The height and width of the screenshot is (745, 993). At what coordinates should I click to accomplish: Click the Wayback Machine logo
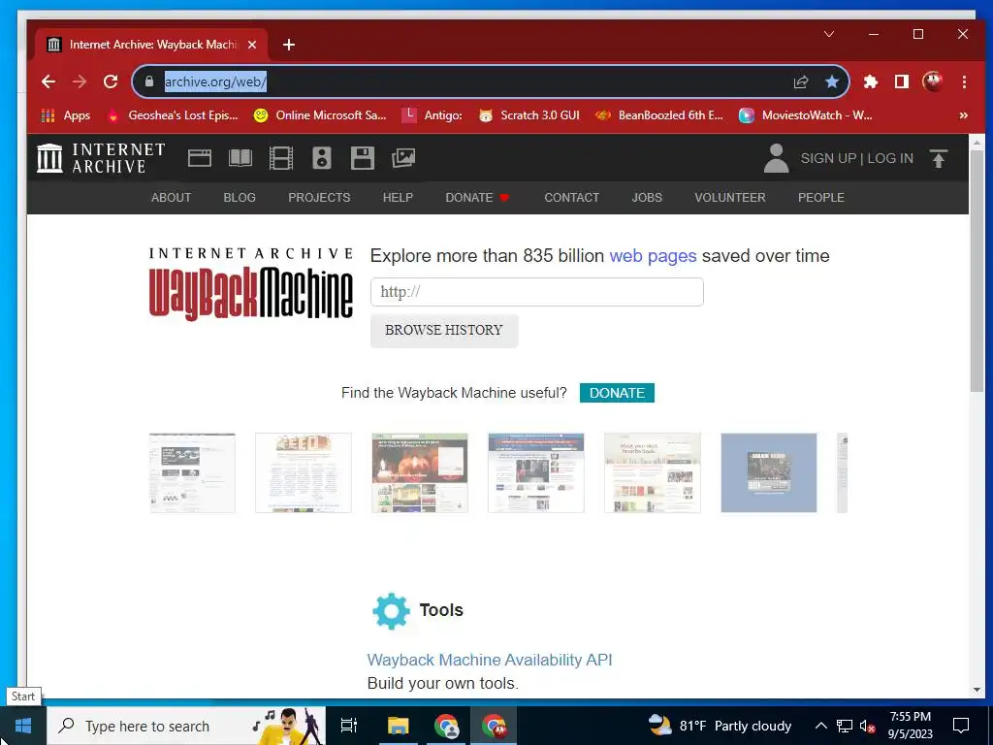tap(251, 284)
